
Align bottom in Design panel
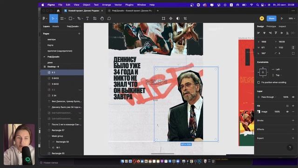[288, 33]
